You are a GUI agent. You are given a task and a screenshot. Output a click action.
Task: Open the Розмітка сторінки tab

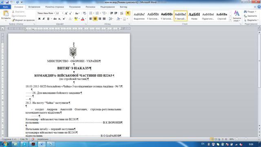(x=55, y=7)
